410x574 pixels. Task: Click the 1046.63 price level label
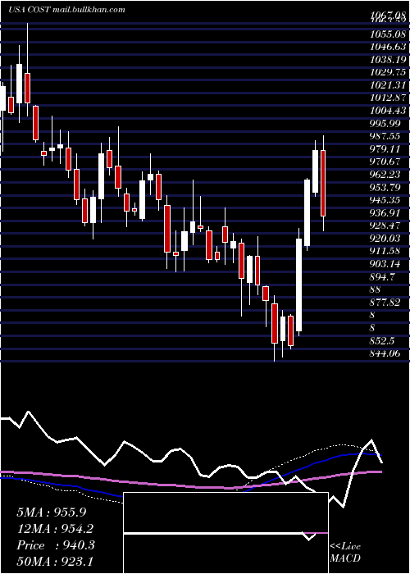(x=388, y=47)
